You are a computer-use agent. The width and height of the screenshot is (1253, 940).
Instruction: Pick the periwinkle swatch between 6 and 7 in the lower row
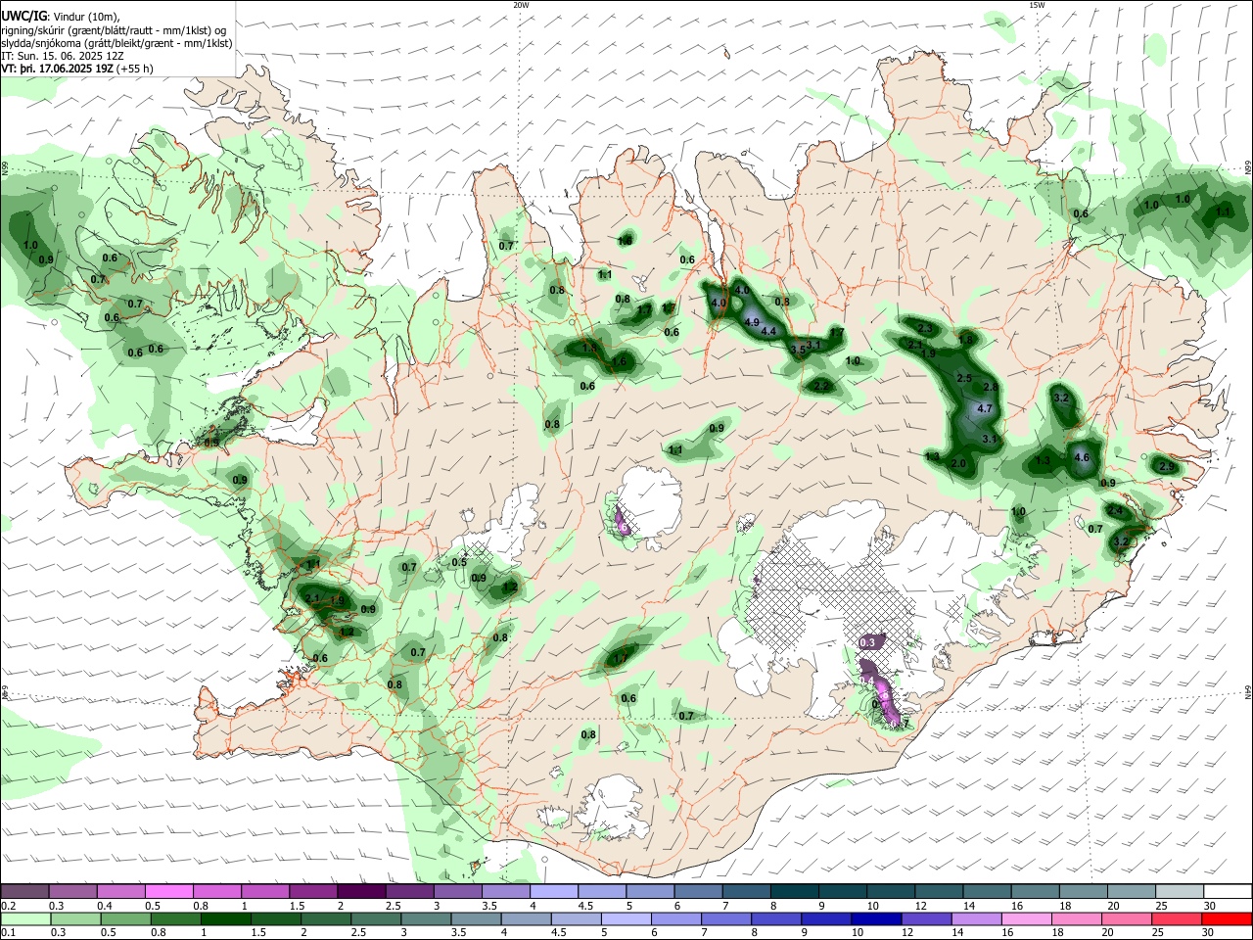pos(676,919)
